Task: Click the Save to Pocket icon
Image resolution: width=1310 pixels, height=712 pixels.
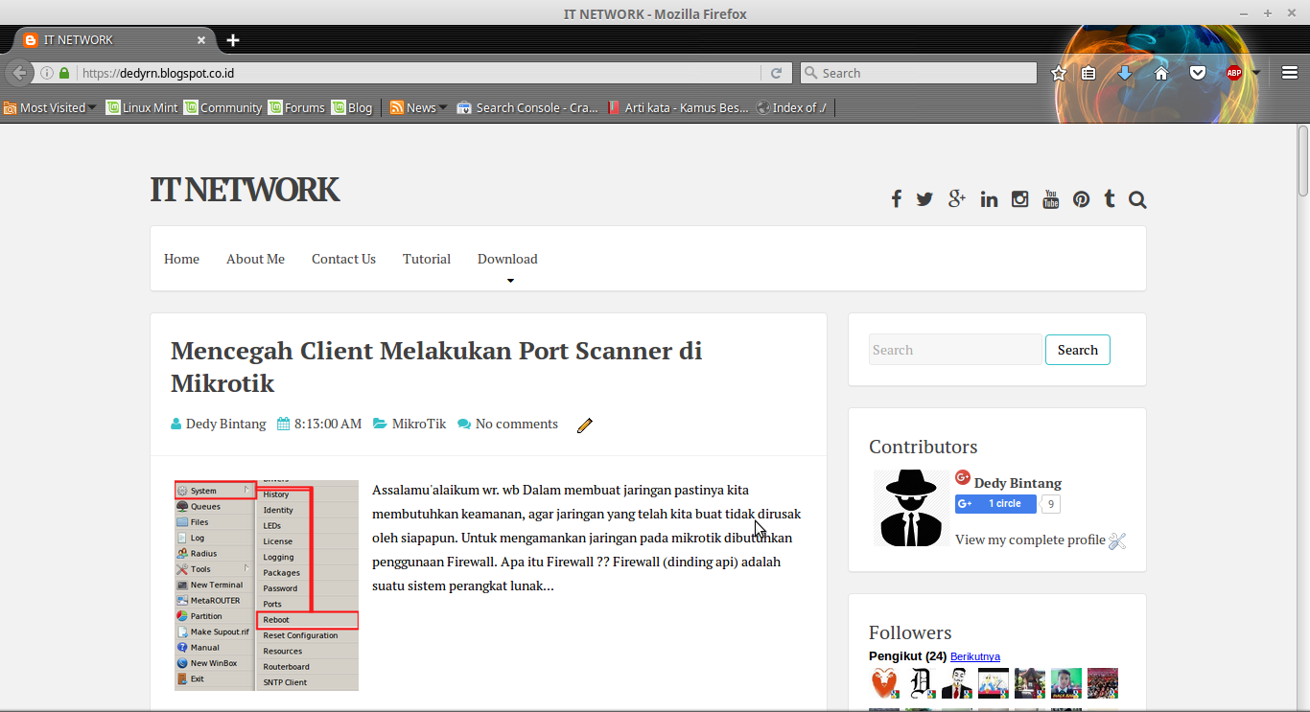Action: [x=1198, y=72]
